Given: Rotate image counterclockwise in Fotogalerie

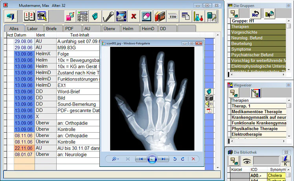Looking at the screenshot, I should coord(175,159).
